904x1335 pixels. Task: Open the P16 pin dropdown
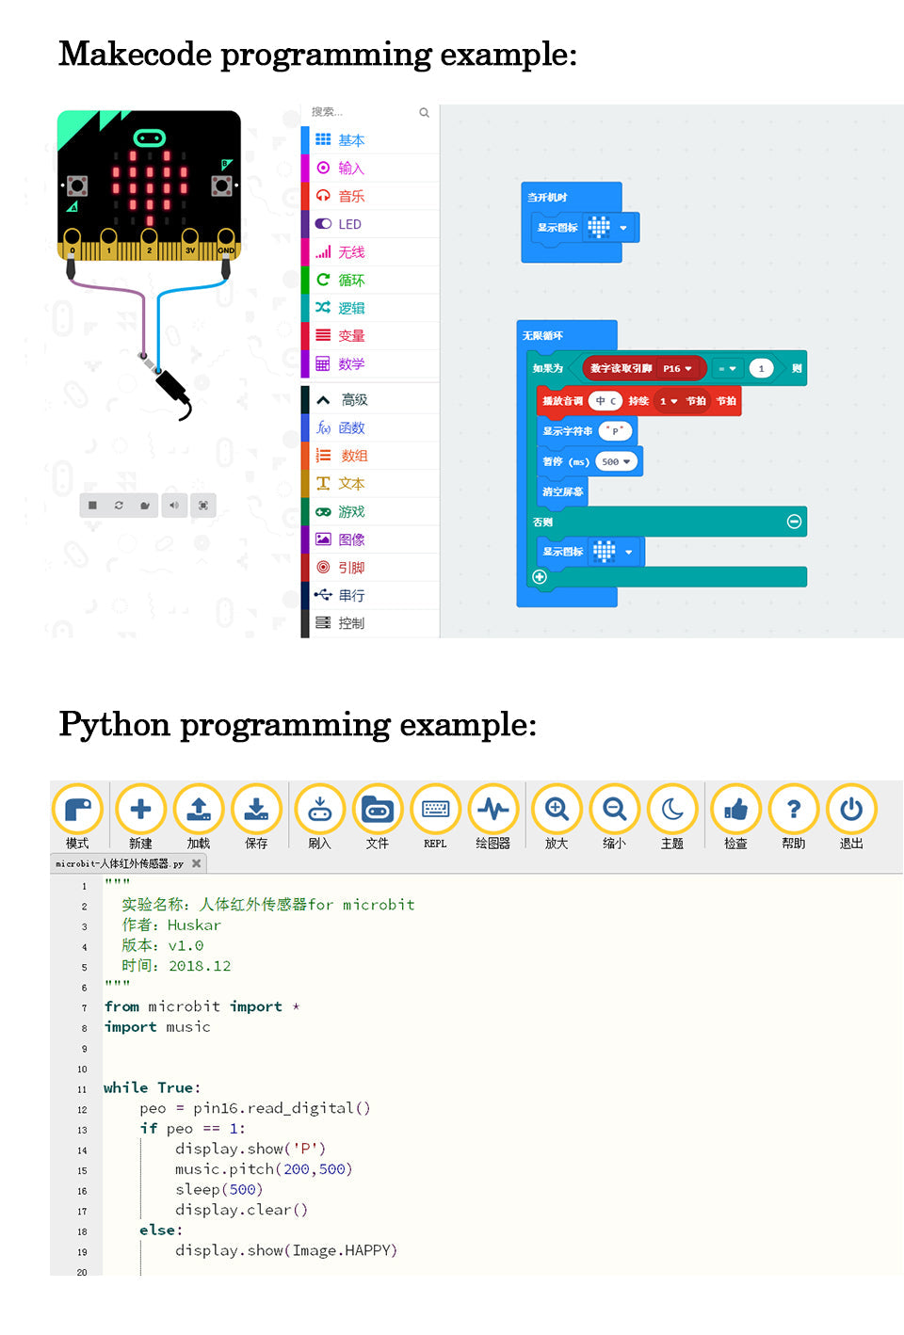[x=678, y=368]
